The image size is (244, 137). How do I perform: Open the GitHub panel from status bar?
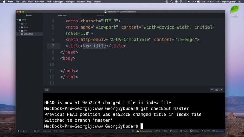194,131
